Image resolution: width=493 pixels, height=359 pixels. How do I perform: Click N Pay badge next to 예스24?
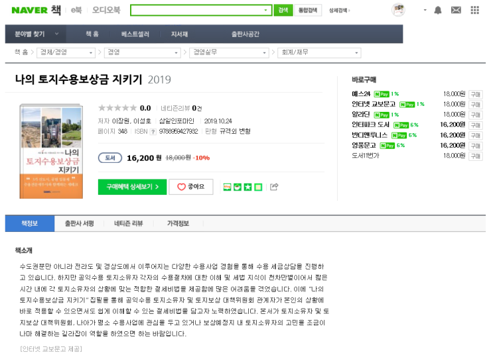pyautogui.click(x=382, y=94)
